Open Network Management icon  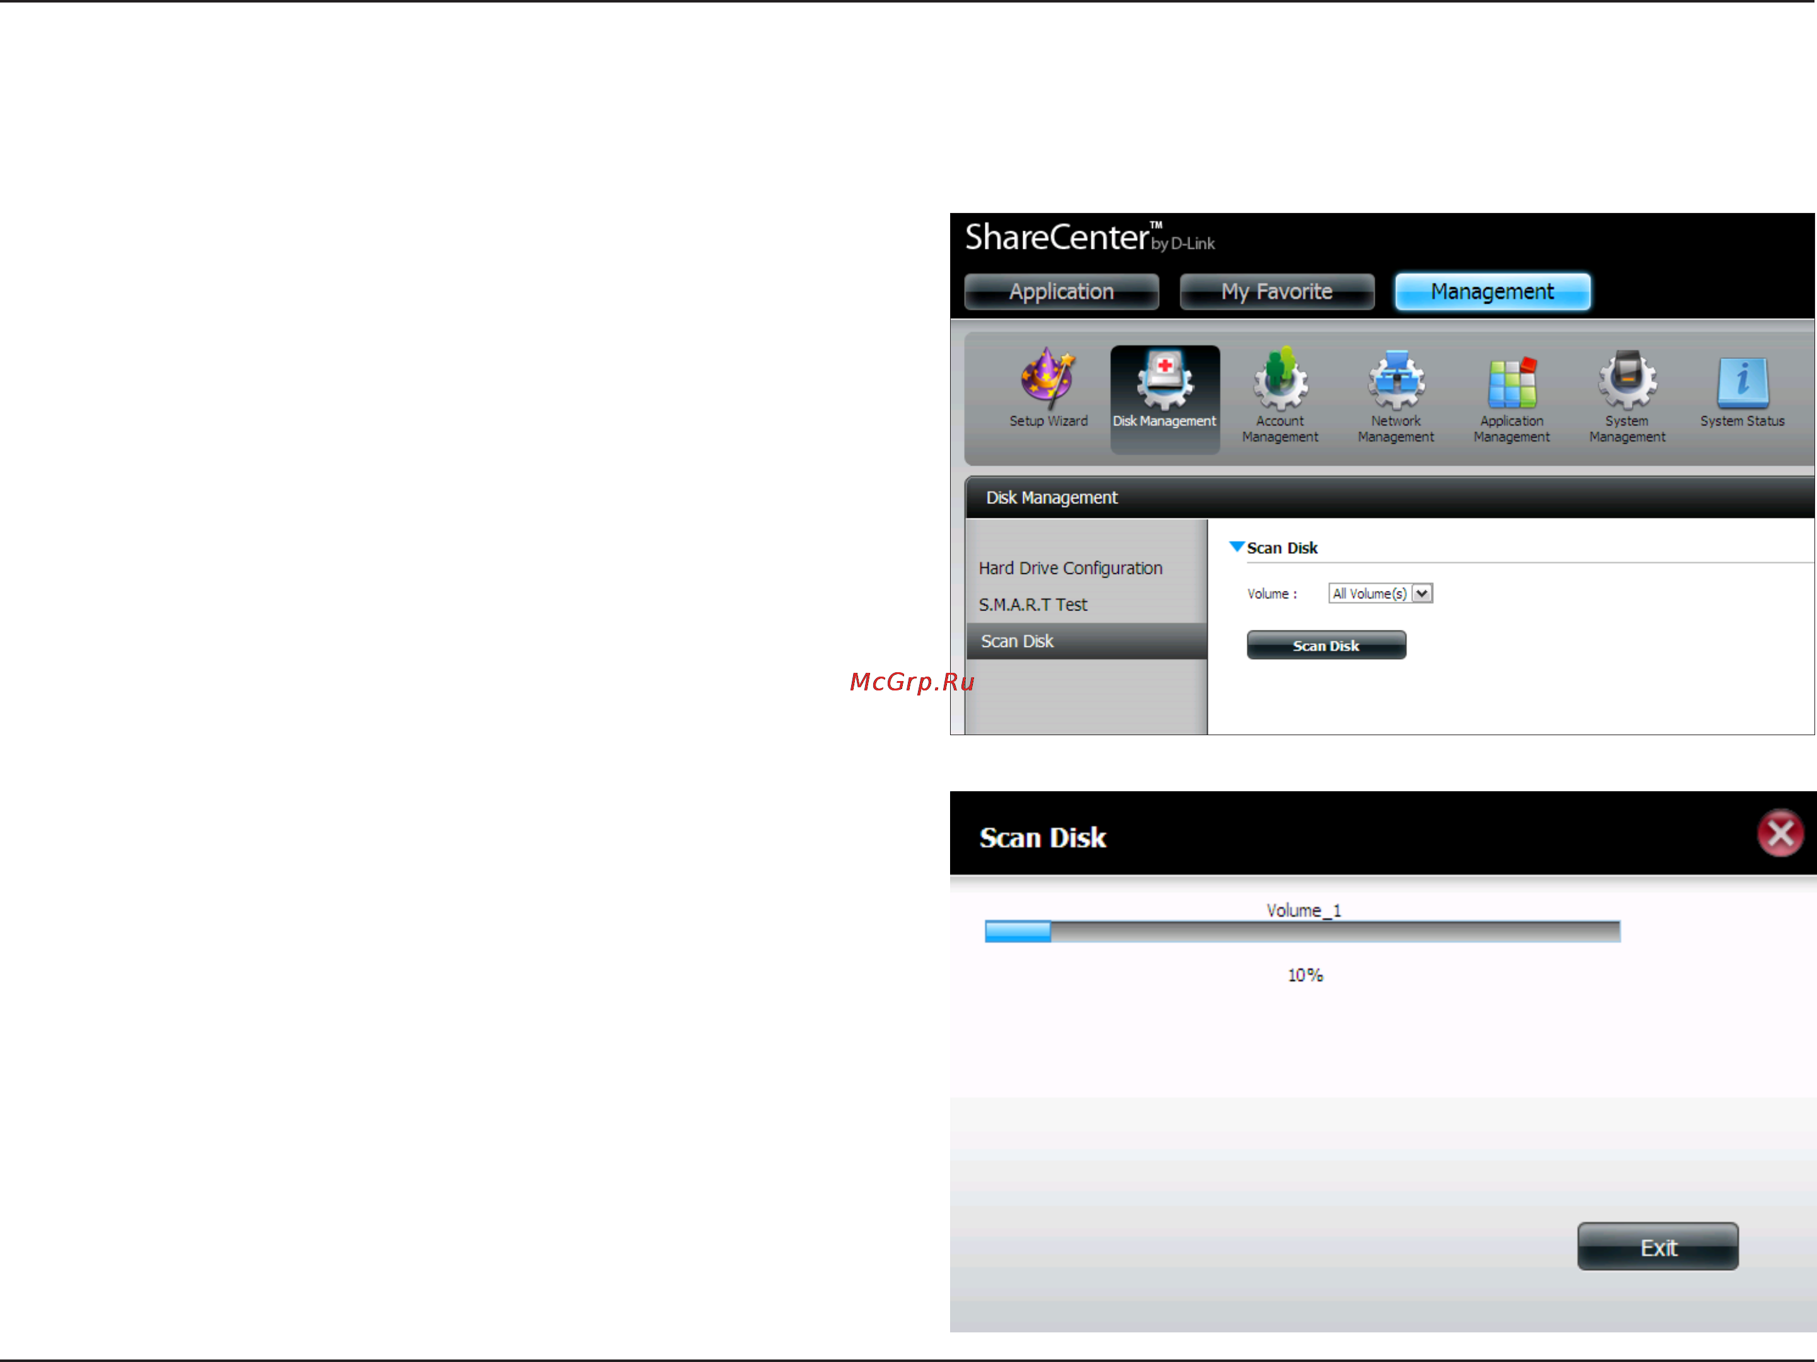[1396, 396]
